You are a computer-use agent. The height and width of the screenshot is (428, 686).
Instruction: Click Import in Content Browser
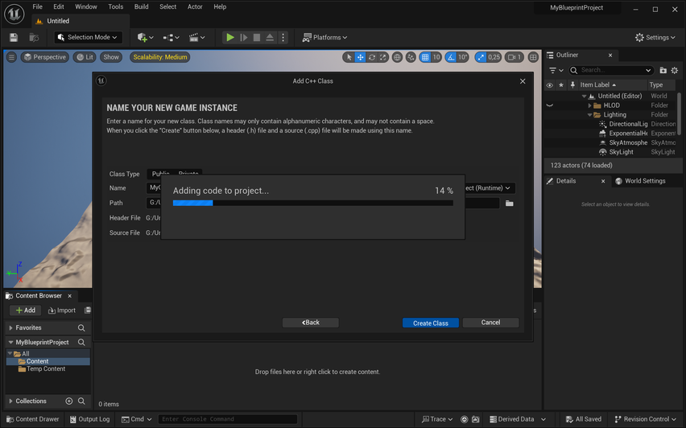[x=62, y=311]
